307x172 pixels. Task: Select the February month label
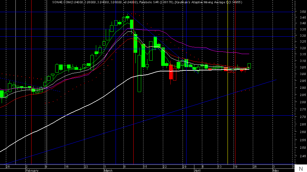coord(32,170)
